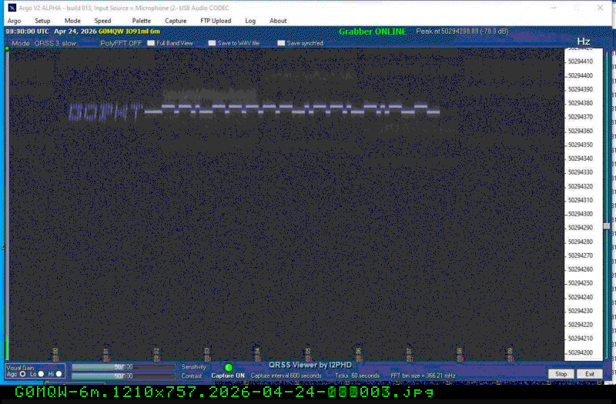
Task: Open the Capture menu
Action: coord(176,21)
